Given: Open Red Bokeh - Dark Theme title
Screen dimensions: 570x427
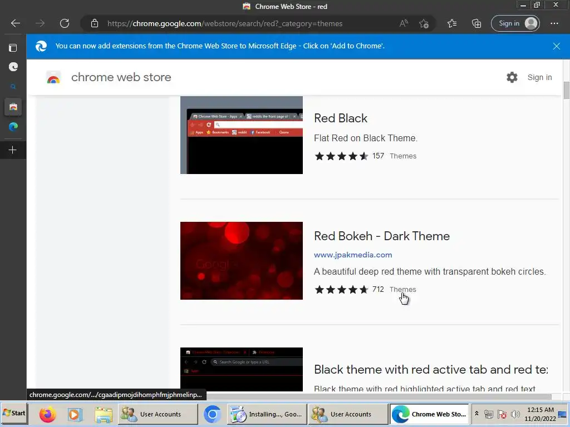Looking at the screenshot, I should coord(382,236).
